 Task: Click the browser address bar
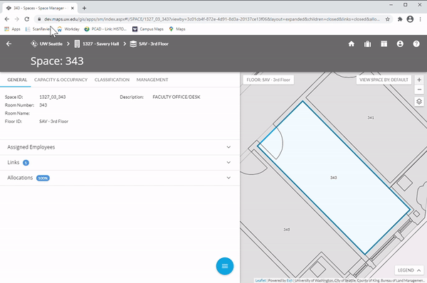click(x=212, y=19)
